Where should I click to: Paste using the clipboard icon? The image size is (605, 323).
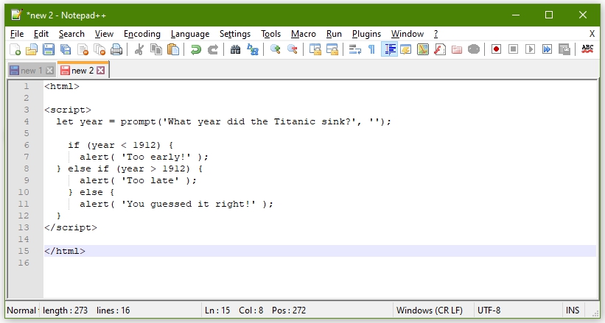[173, 49]
